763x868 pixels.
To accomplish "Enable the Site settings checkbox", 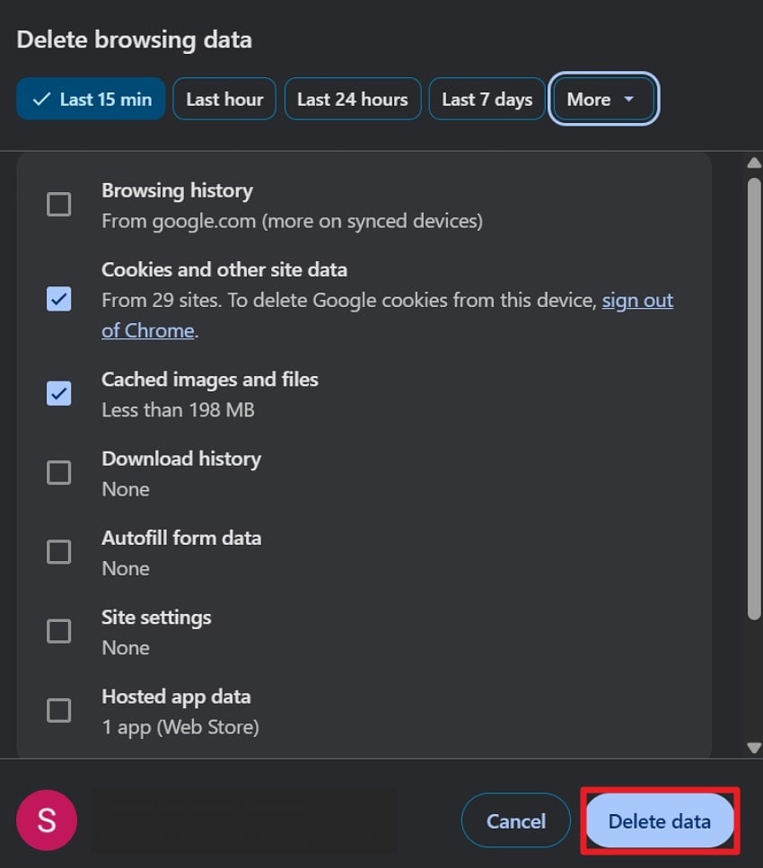I will pyautogui.click(x=58, y=631).
